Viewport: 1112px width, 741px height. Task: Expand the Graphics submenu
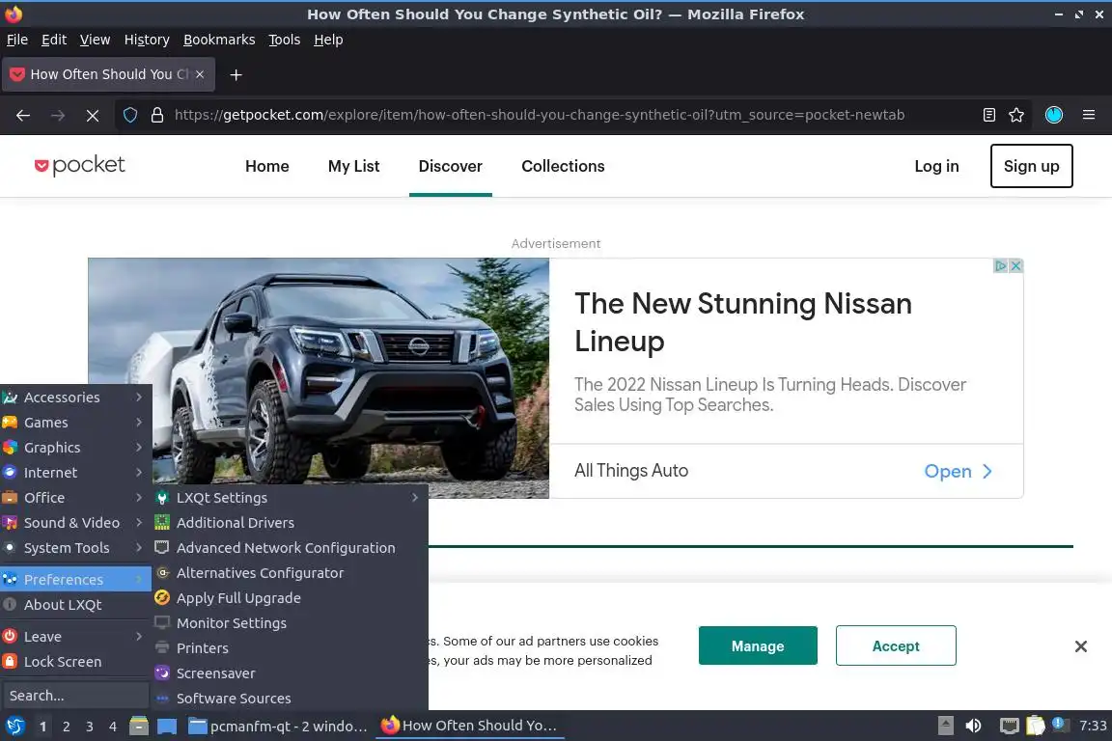pos(75,448)
